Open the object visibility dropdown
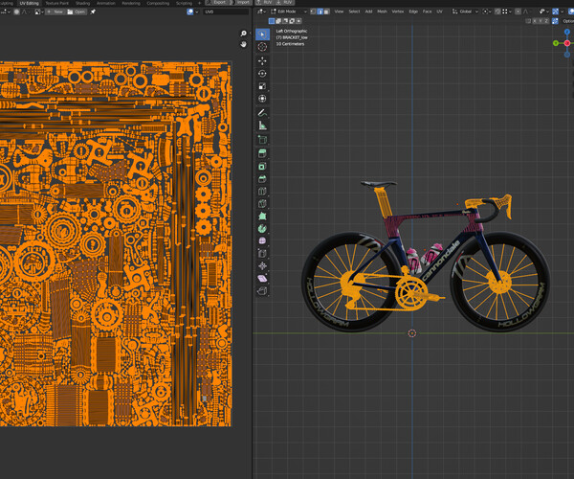This screenshot has height=479, width=574. (544, 11)
